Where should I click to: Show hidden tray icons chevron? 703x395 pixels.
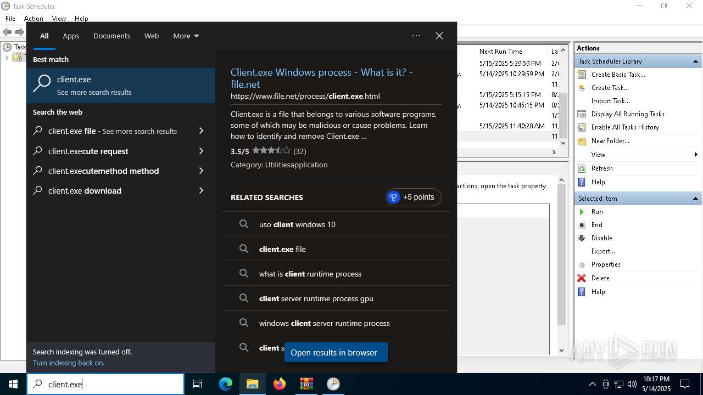pos(592,384)
